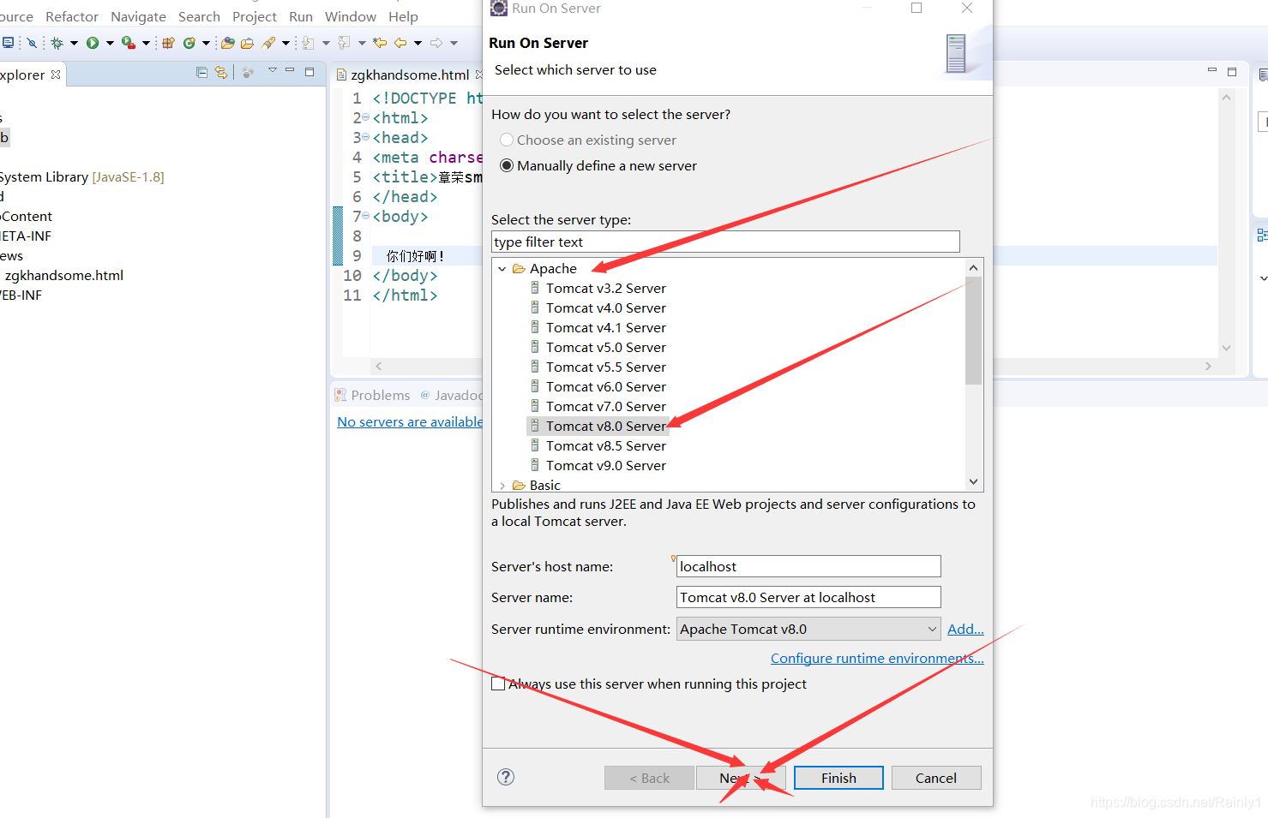1268x818 pixels.
Task: Click No servers are available link
Action: click(410, 421)
